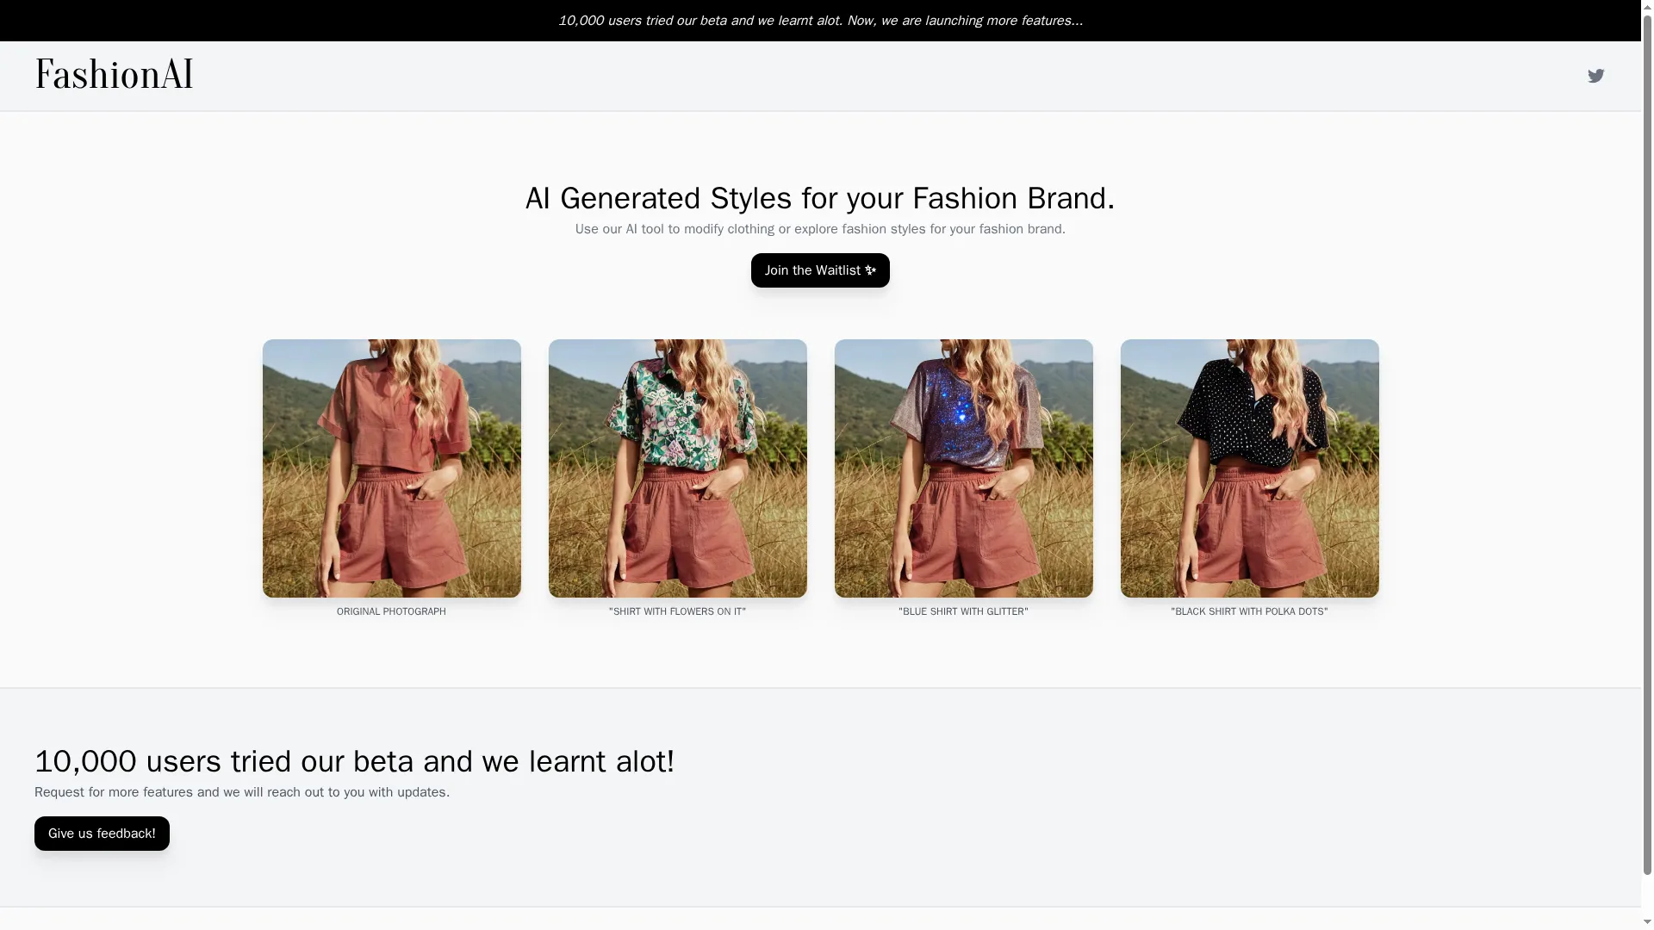The width and height of the screenshot is (1654, 930).
Task: Open the black polka dot shirt image
Action: coord(1248,468)
